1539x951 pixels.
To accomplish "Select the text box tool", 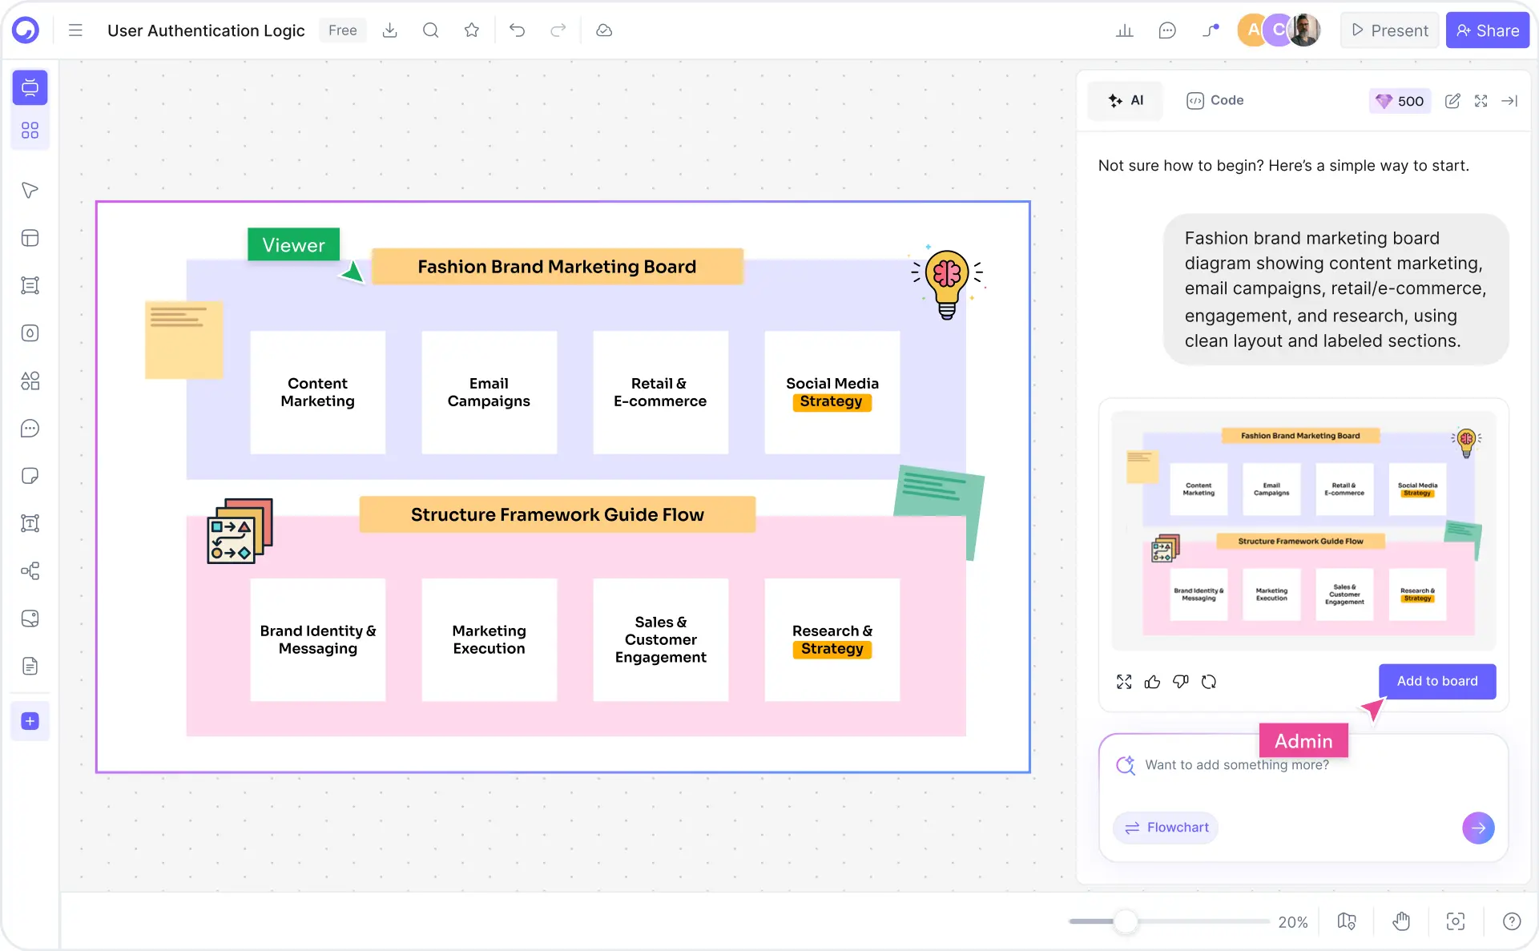I will [x=30, y=524].
